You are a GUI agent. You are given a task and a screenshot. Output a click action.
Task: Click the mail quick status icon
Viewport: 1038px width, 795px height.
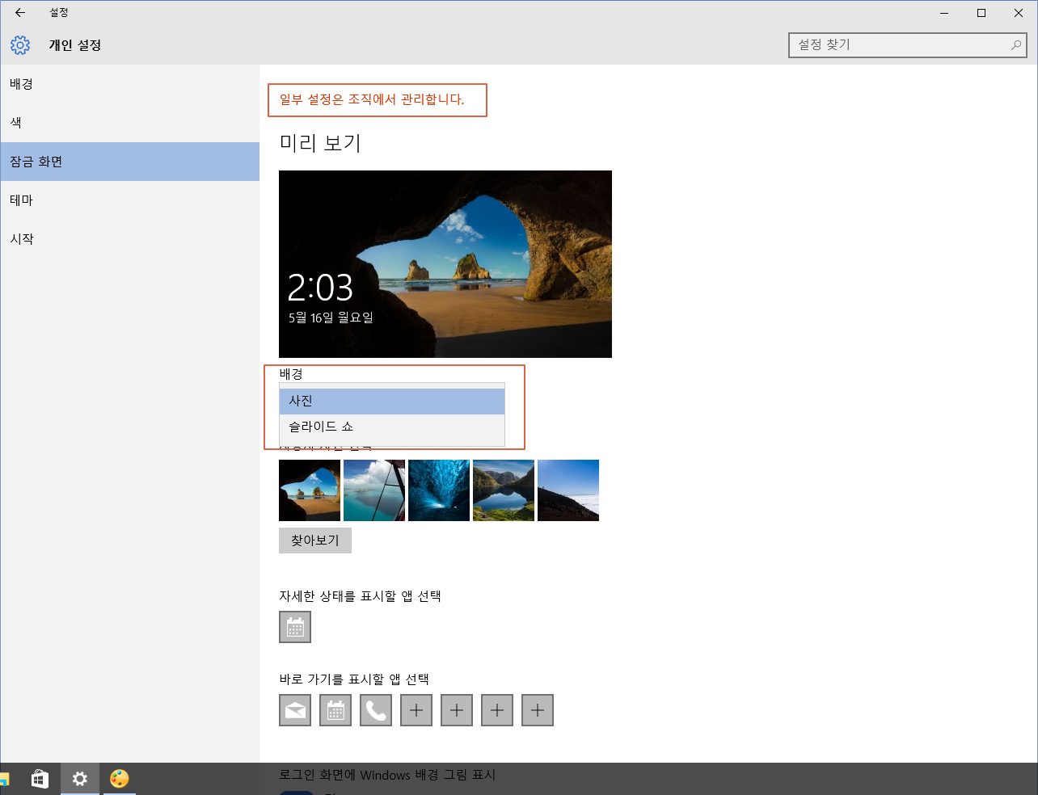pyautogui.click(x=295, y=710)
